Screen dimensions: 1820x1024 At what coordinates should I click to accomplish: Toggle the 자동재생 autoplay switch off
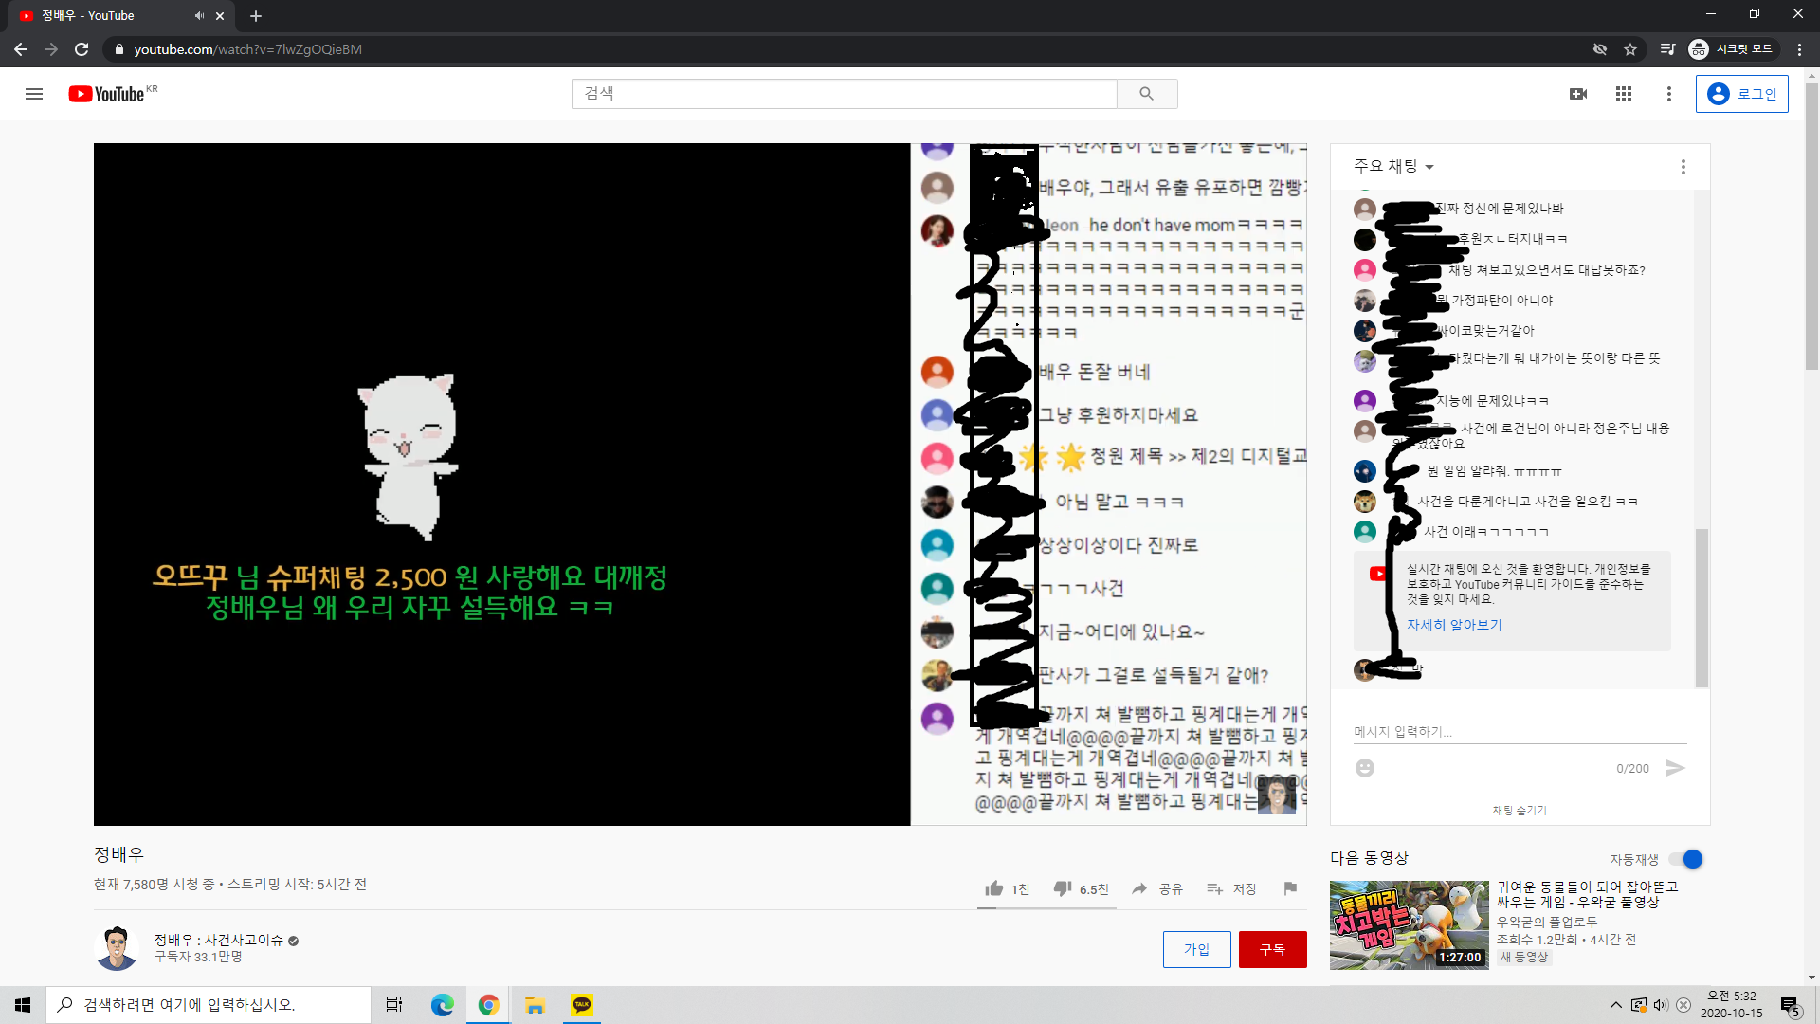click(x=1687, y=859)
